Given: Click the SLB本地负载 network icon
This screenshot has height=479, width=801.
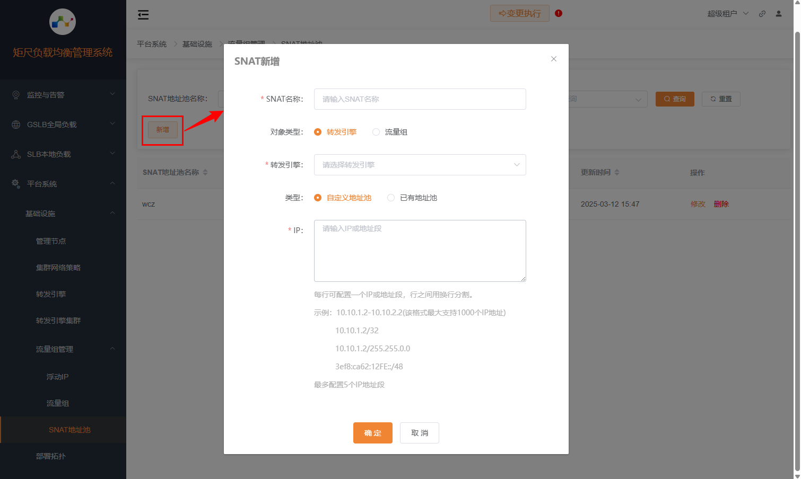Looking at the screenshot, I should click(16, 154).
